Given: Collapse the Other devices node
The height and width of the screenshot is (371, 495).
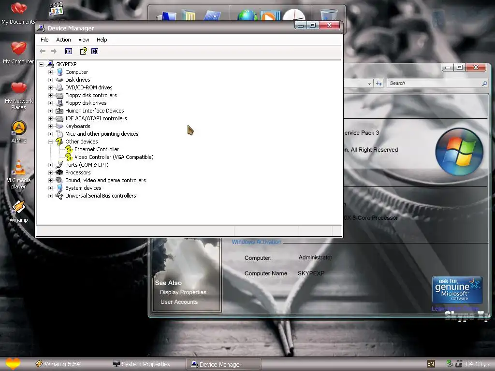Looking at the screenshot, I should coord(50,142).
